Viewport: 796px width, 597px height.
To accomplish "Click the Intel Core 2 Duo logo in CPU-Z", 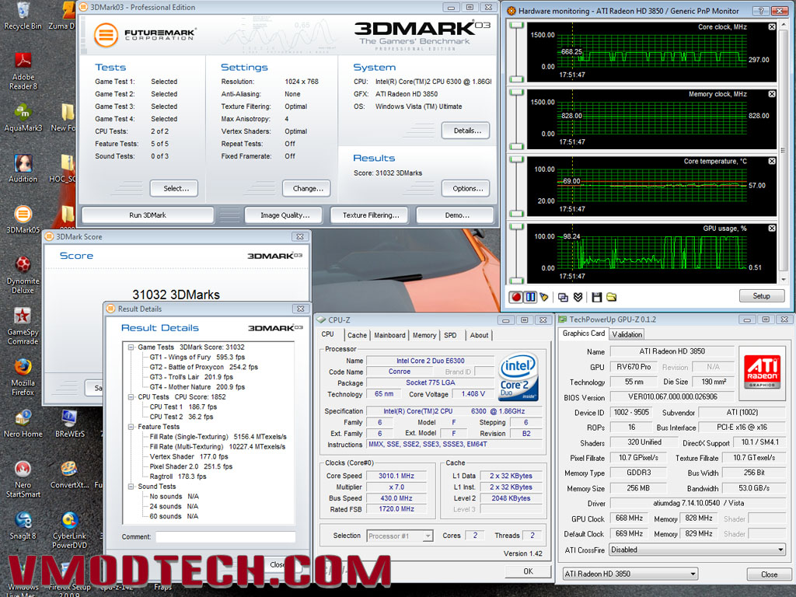I will (x=518, y=377).
